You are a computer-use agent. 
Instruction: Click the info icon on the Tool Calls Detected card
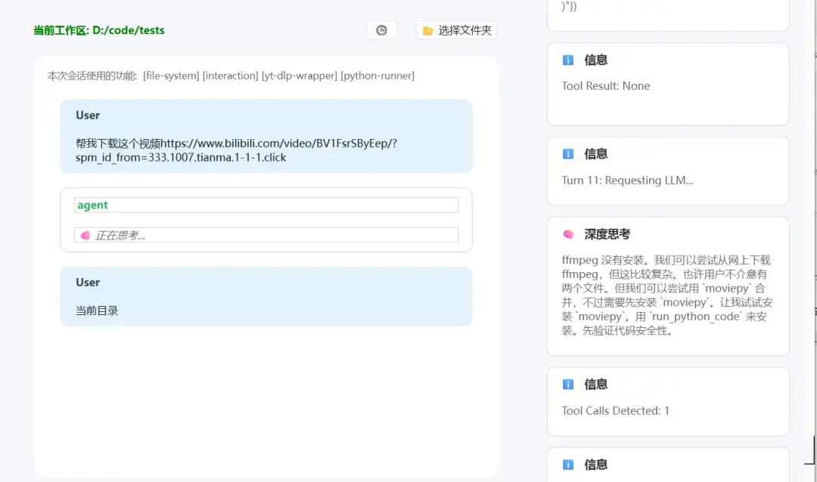(x=568, y=384)
